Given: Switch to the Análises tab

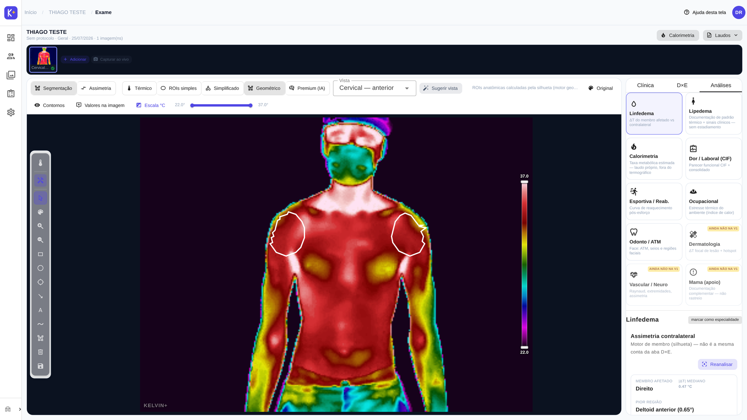Looking at the screenshot, I should click(x=721, y=85).
